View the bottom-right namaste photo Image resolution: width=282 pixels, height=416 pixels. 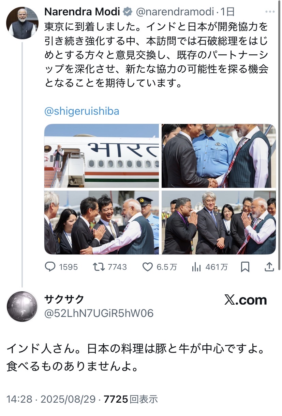coord(219,222)
